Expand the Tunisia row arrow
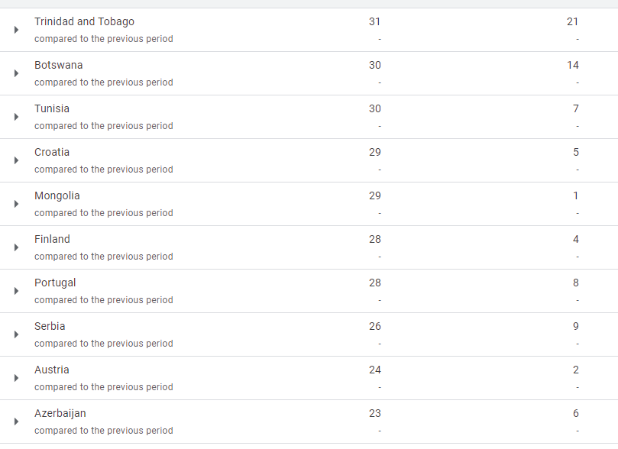 16,117
